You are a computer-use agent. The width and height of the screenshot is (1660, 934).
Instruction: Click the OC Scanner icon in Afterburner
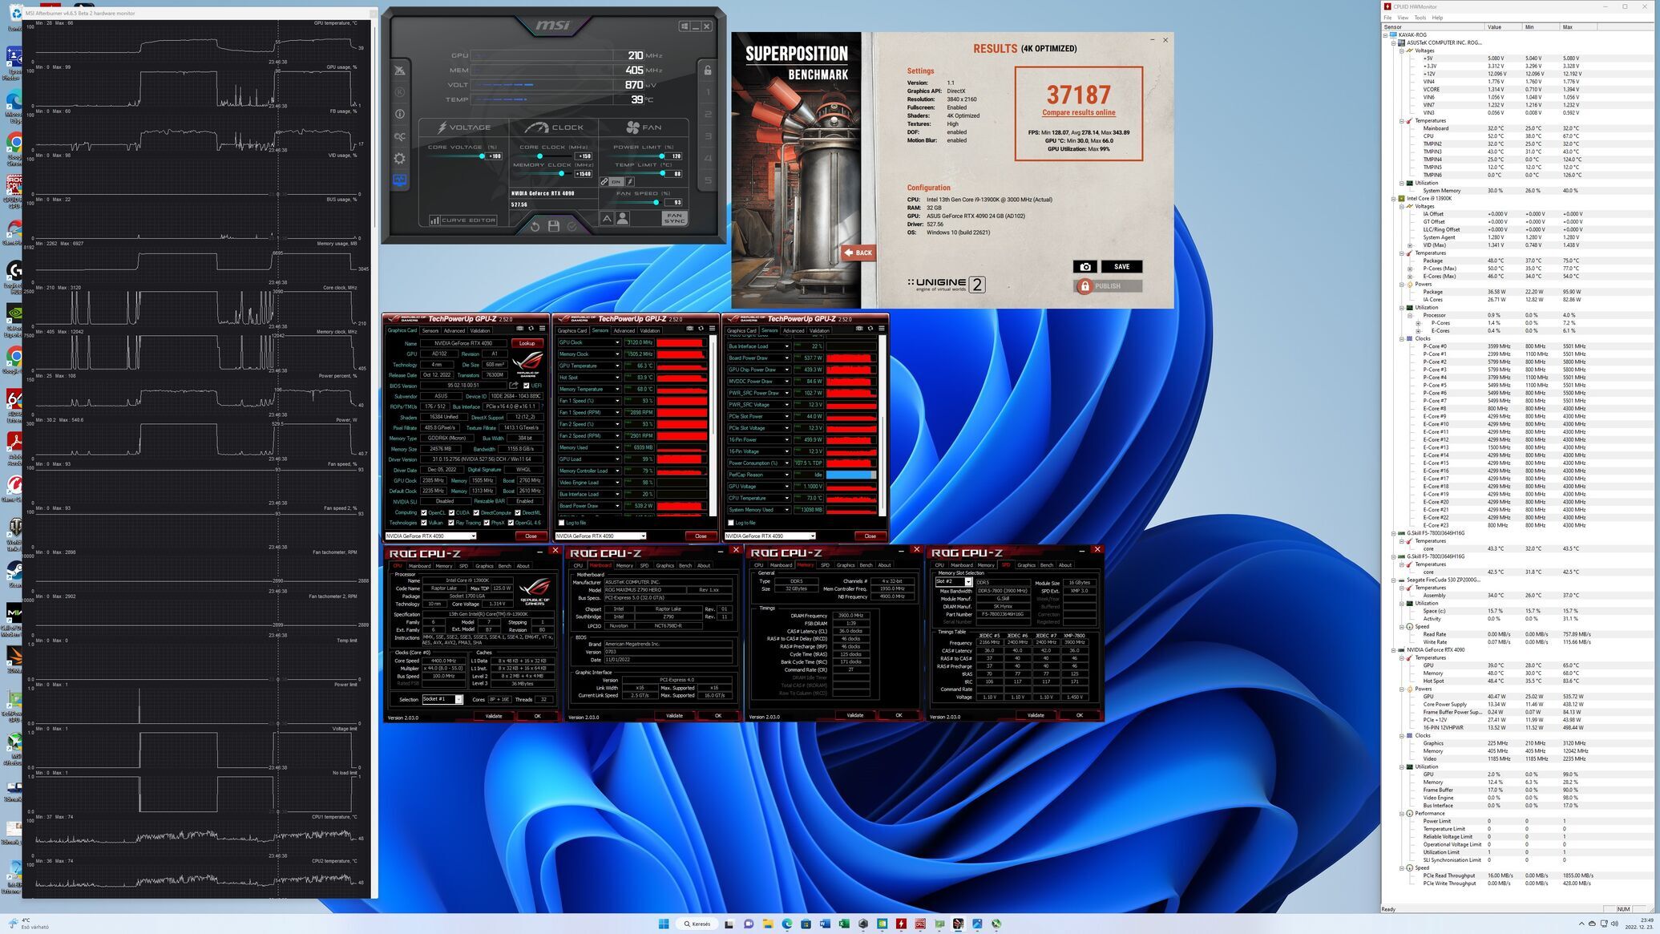click(x=399, y=136)
